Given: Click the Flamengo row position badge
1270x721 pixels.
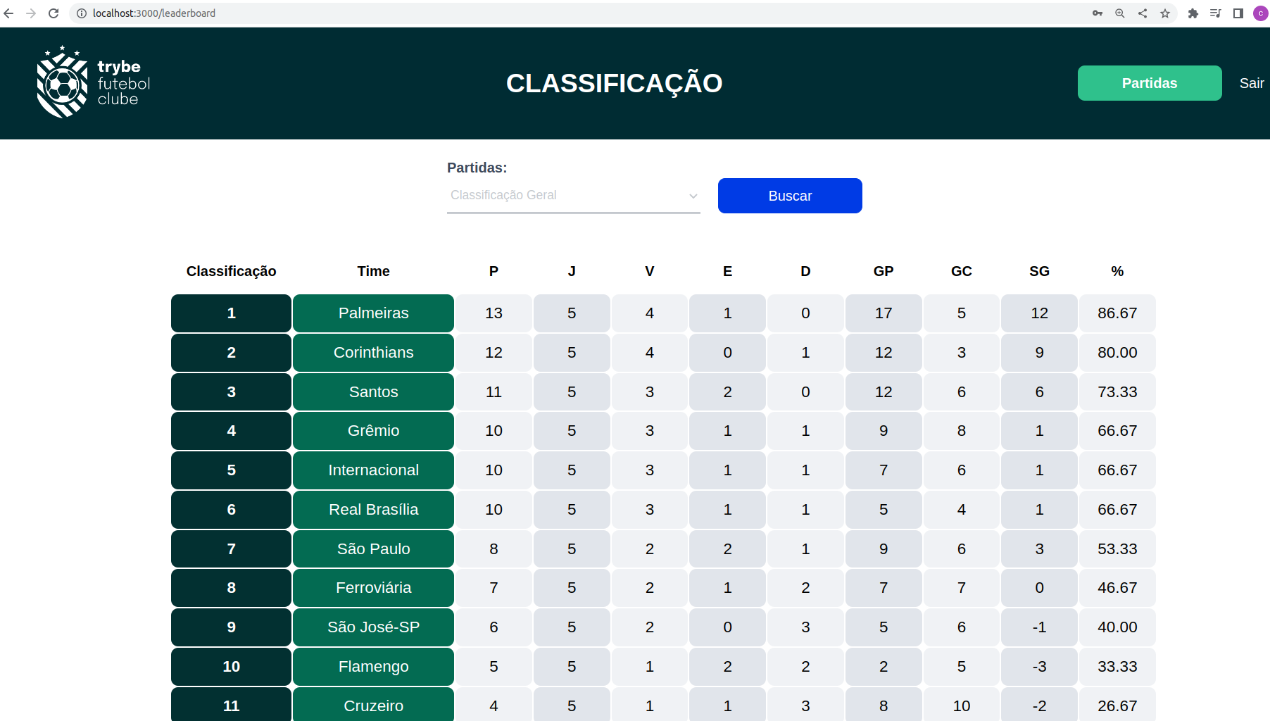Looking at the screenshot, I should coord(230,666).
